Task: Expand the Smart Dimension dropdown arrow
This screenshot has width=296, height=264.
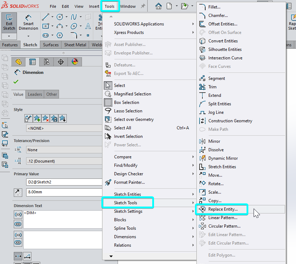Action: pos(28,36)
